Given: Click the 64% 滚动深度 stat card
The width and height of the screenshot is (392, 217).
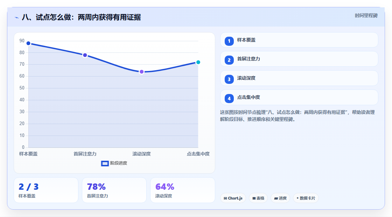Looking at the screenshot, I should [182, 190].
